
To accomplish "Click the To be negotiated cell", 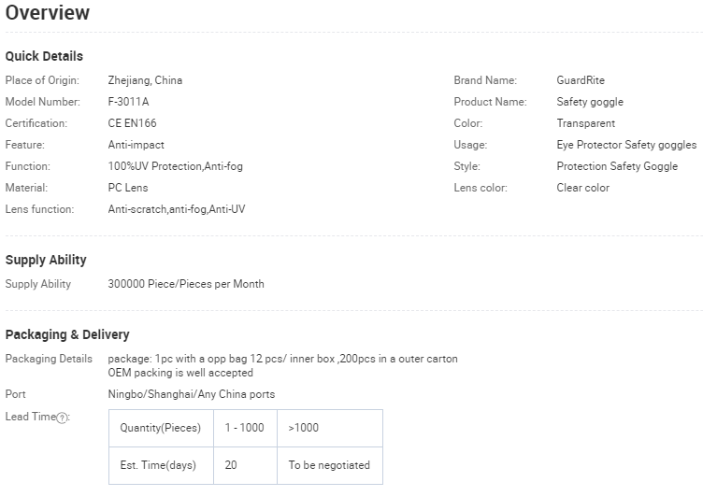I will pyautogui.click(x=329, y=465).
